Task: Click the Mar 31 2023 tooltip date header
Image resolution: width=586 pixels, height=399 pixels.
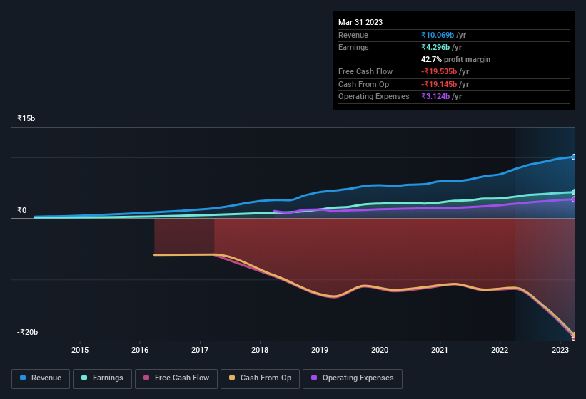Action: point(360,22)
